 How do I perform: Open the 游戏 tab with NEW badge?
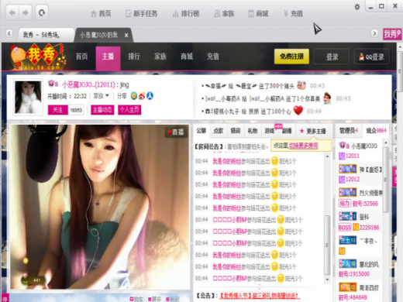click(x=270, y=131)
